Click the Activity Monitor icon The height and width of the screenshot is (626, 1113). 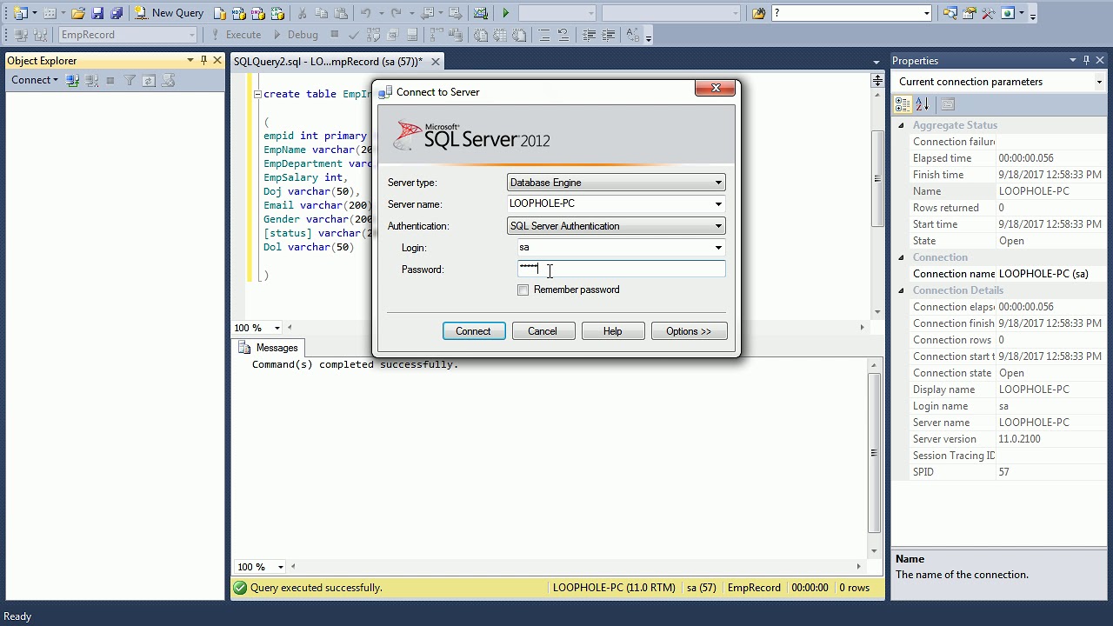click(x=480, y=13)
